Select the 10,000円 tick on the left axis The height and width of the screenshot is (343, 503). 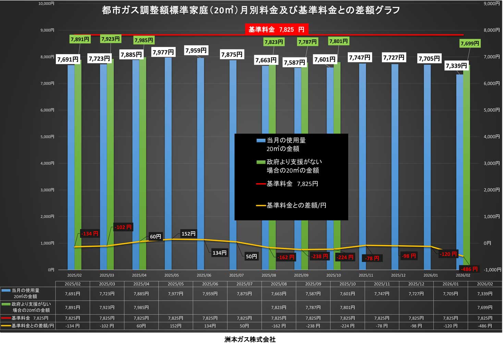(x=46, y=3)
